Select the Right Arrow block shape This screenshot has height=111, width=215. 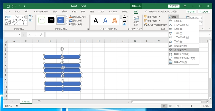coord(20,20)
